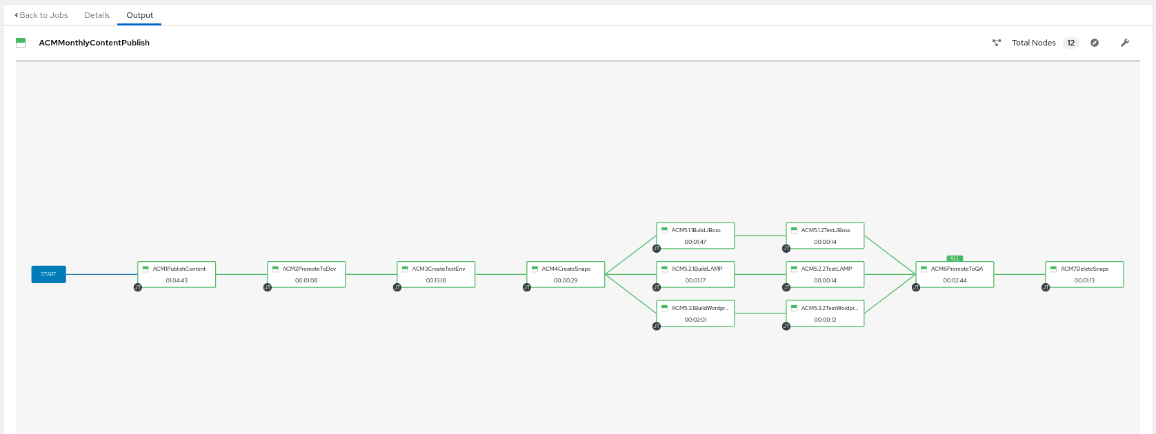The height and width of the screenshot is (434, 1156).
Task: Click JT badge on ACM5.2.1BuildLAMP node
Action: [x=657, y=287]
